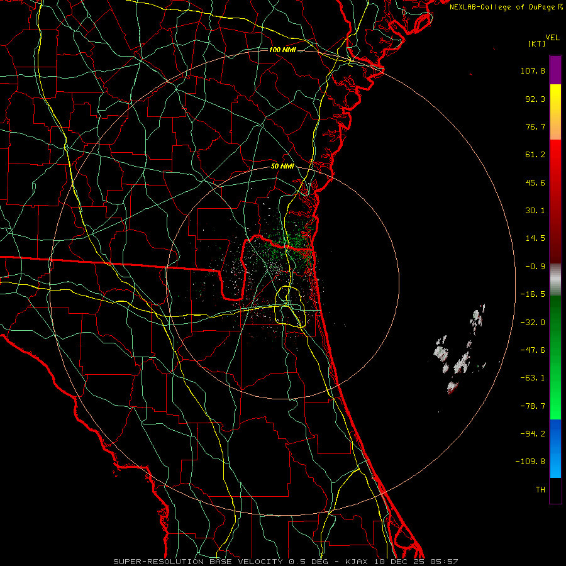
Task: Click the -47.6 legend value
Action: (x=533, y=350)
